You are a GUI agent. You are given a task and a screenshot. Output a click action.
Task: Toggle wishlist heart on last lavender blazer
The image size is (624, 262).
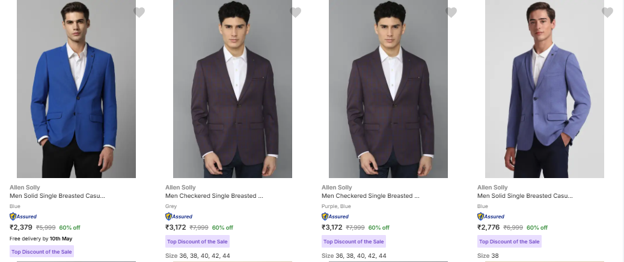tap(607, 13)
